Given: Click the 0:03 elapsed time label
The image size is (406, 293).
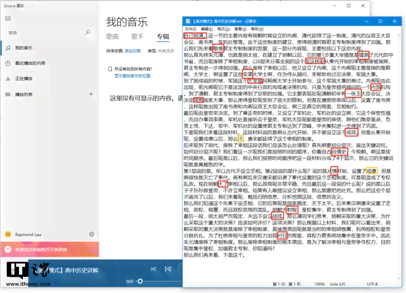Looking at the screenshot, I should (x=130, y=281).
